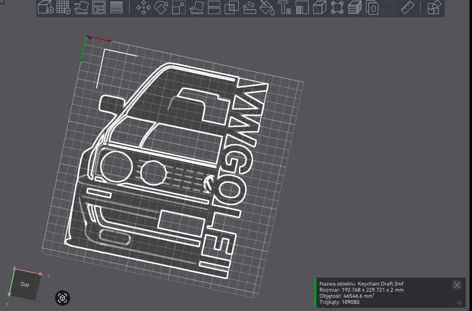Select the Move tool in the toolbar
This screenshot has height=311, width=472.
click(144, 8)
